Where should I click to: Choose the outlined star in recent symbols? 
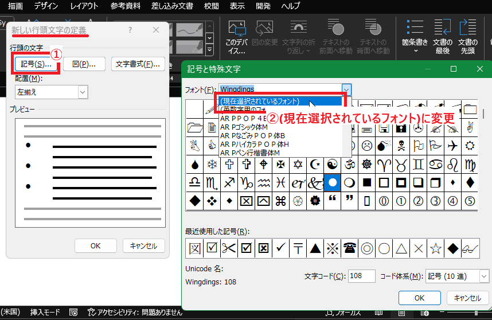point(436,248)
